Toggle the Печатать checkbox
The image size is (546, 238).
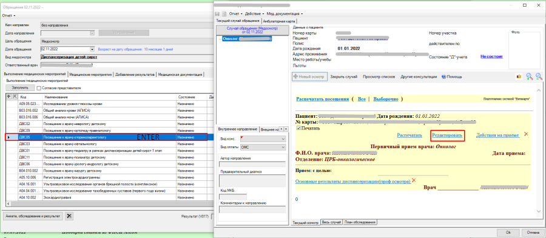pyautogui.click(x=298, y=128)
